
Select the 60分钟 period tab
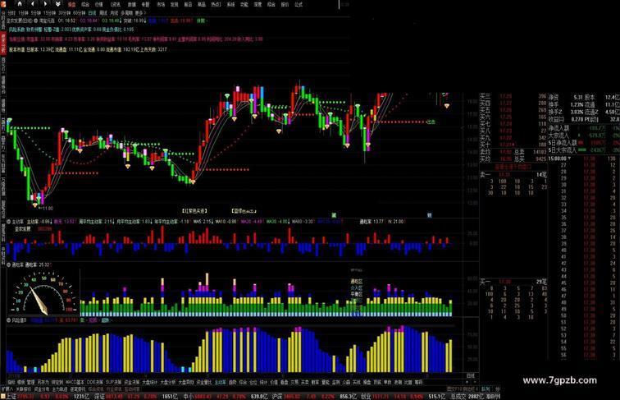79,13
